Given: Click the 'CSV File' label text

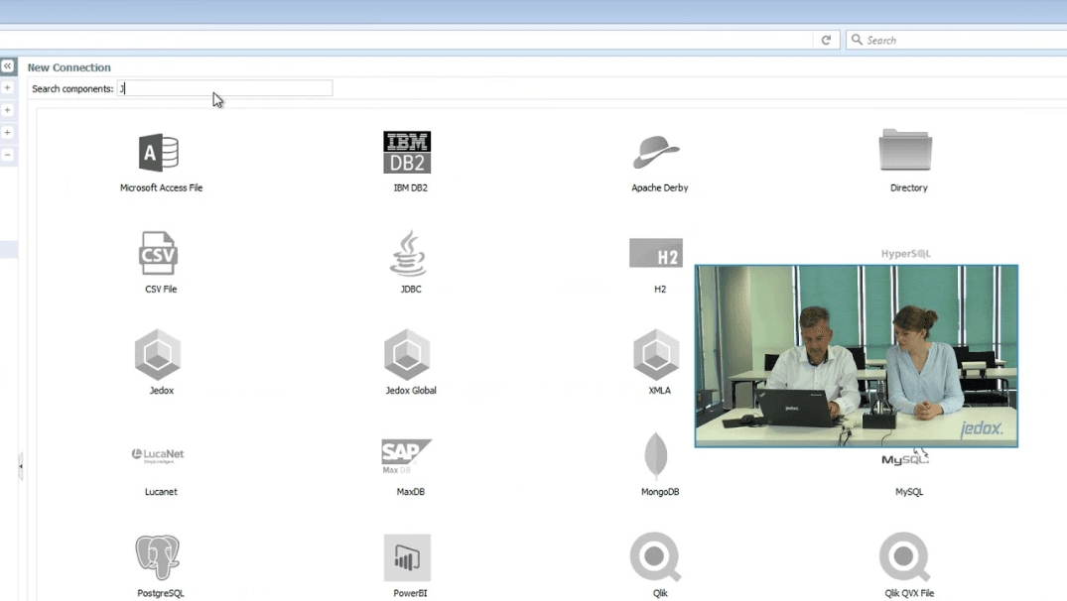Looking at the screenshot, I should 161,289.
